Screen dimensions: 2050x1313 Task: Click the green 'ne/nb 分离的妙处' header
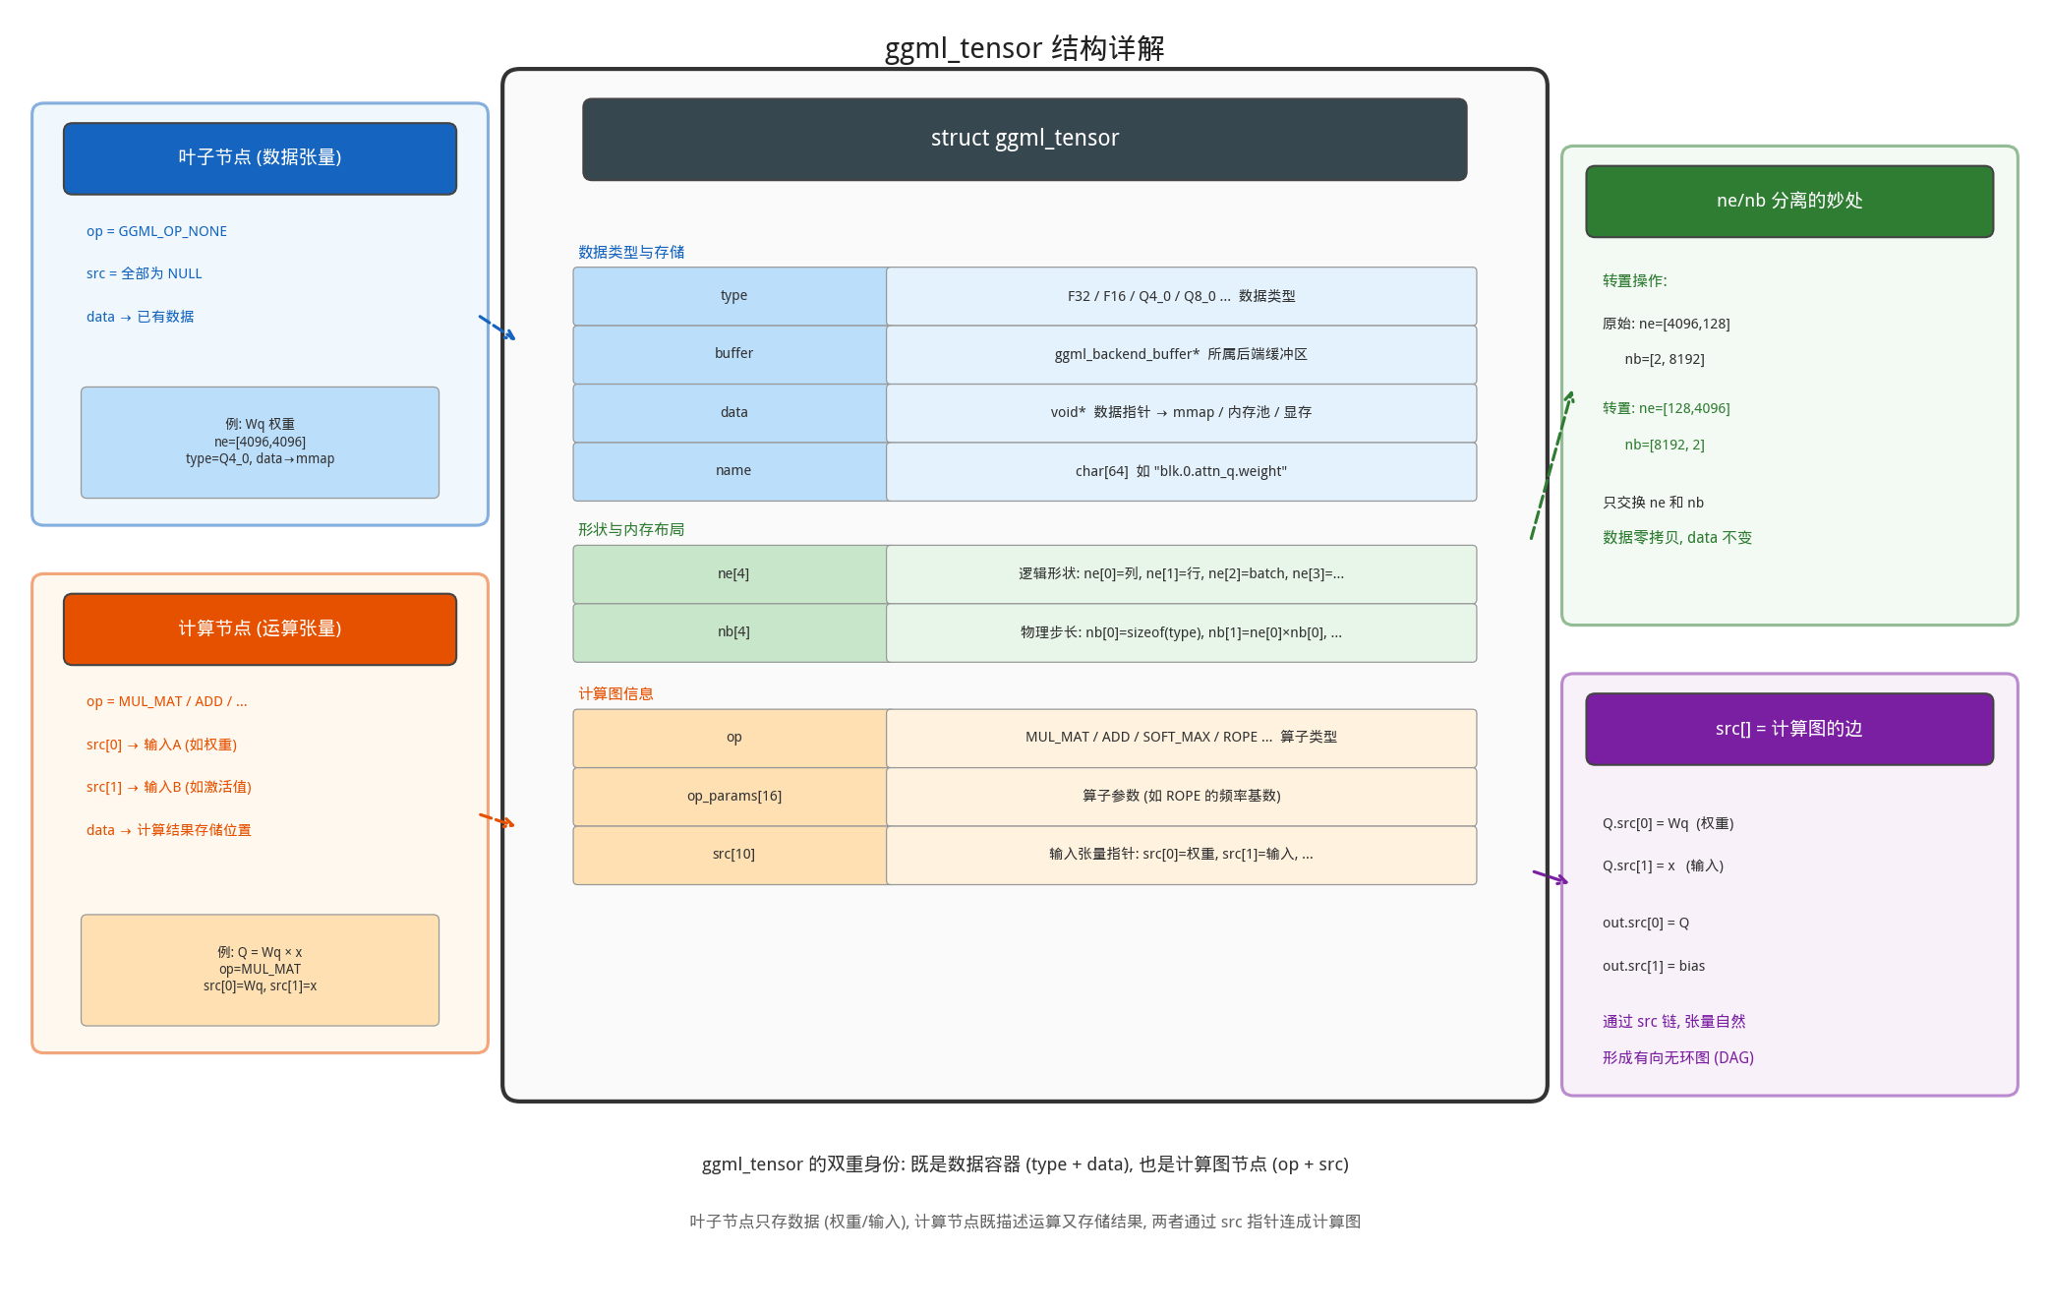(x=1788, y=202)
